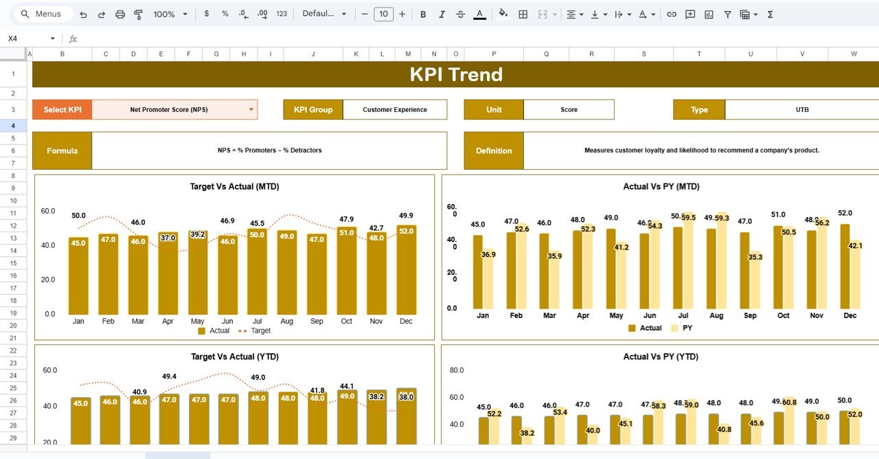
Task: Open the fill color paint bucket
Action: click(x=503, y=14)
